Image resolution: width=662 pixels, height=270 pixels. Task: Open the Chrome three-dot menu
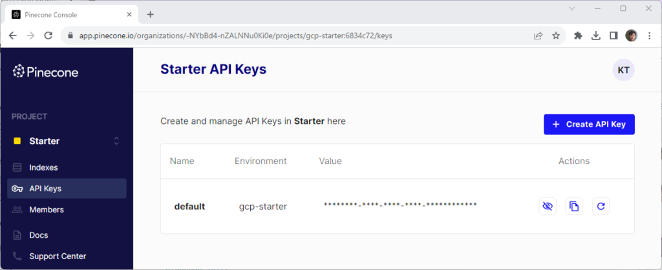(649, 36)
